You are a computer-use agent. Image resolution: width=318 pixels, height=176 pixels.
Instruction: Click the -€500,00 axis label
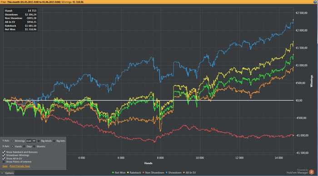tap(301, 118)
